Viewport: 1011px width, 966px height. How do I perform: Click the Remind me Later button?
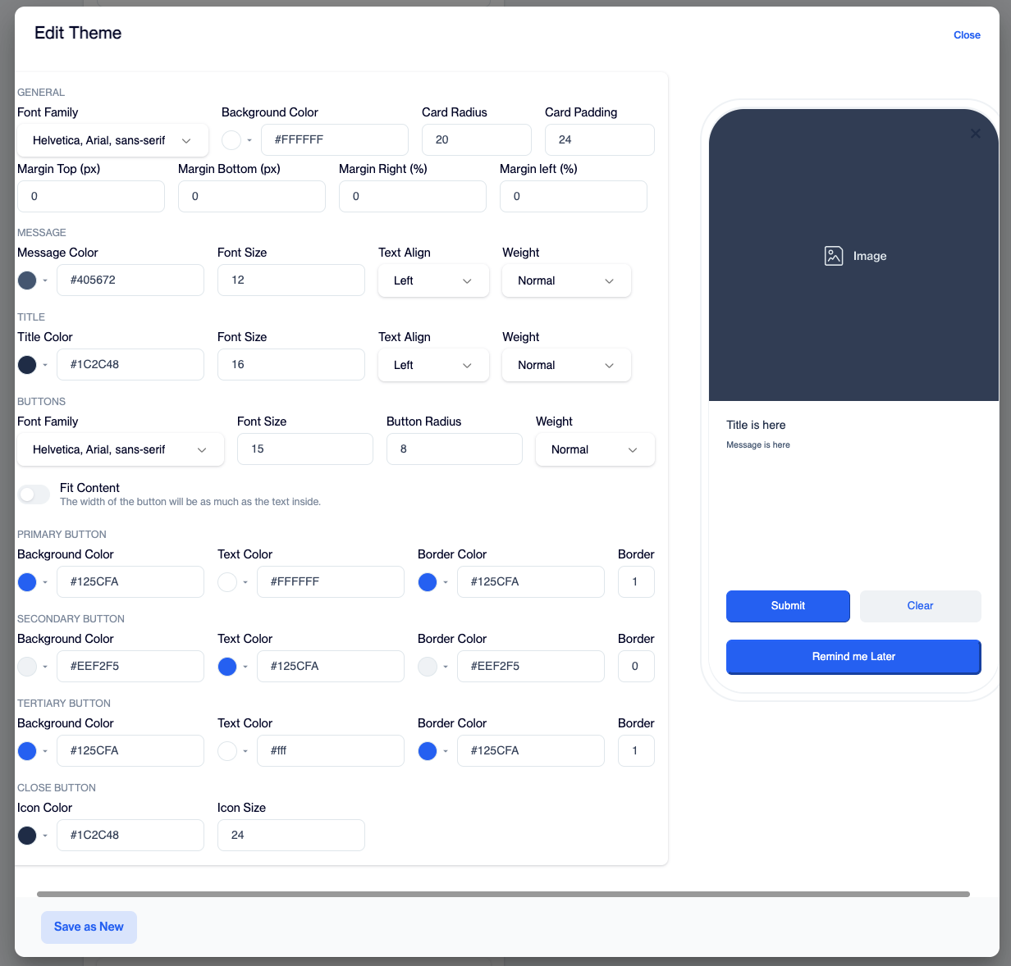coord(853,657)
